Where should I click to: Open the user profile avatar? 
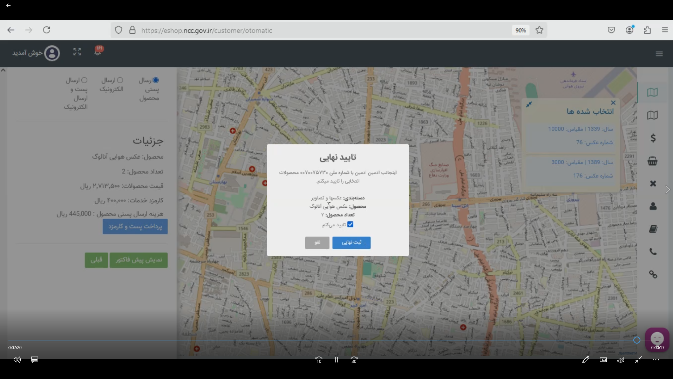[x=52, y=53]
